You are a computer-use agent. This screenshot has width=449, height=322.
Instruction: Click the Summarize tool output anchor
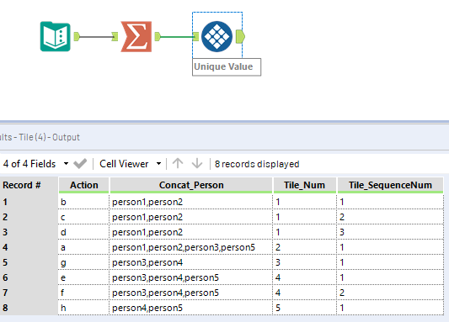click(158, 36)
